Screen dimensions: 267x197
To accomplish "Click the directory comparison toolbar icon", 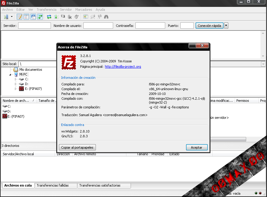I will [x=93, y=17].
